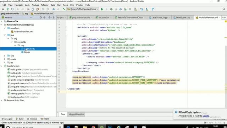Collapse the ReturnToTheHauntedCircus module node

click(1, 25)
